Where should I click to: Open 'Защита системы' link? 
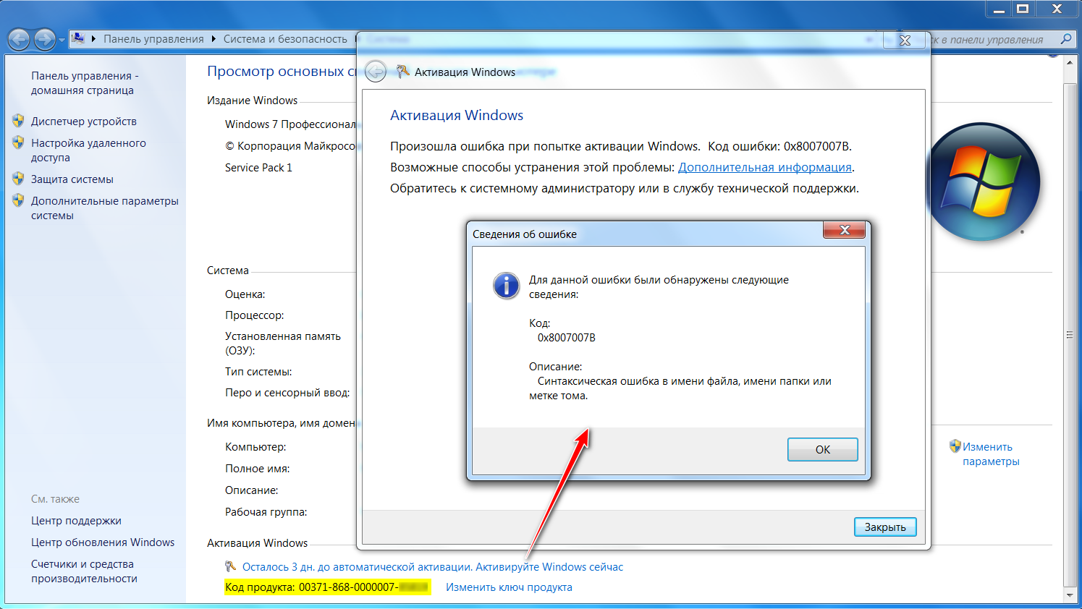coord(72,179)
